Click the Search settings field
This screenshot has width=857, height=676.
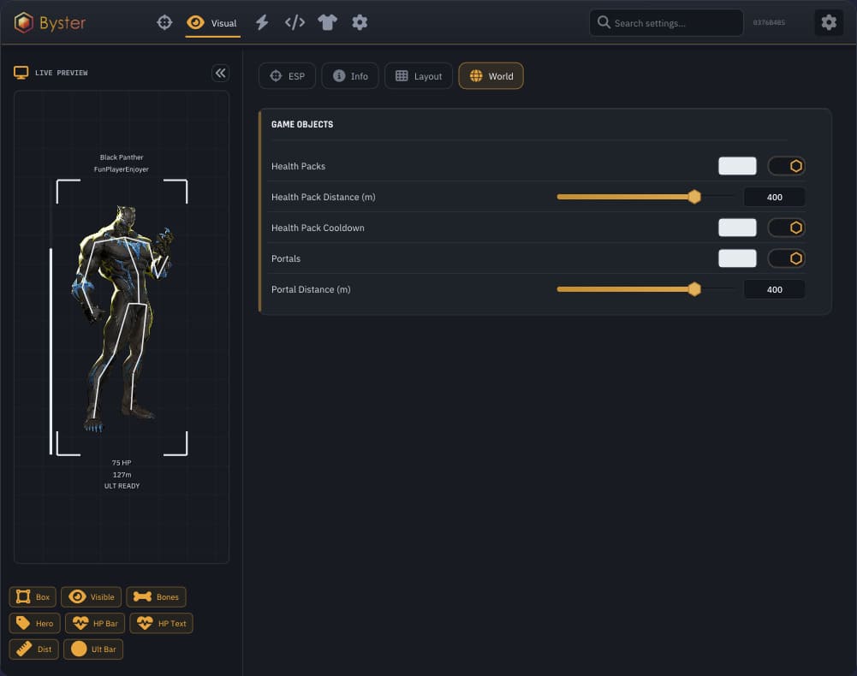pos(666,23)
